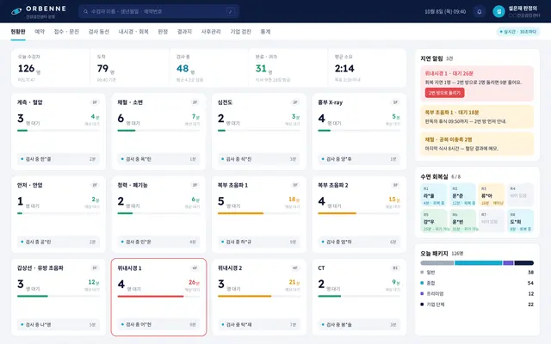Click the 프리미엄 legend row

(x=477, y=293)
